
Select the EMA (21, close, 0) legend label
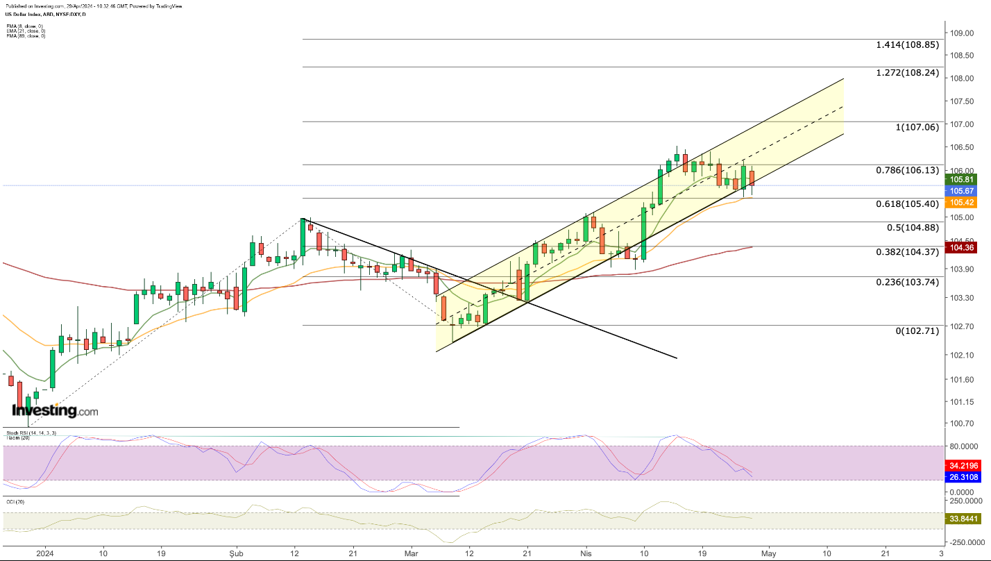click(24, 31)
